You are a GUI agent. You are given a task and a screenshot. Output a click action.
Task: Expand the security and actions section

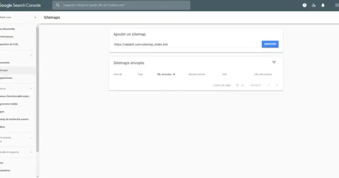[x=31, y=138]
